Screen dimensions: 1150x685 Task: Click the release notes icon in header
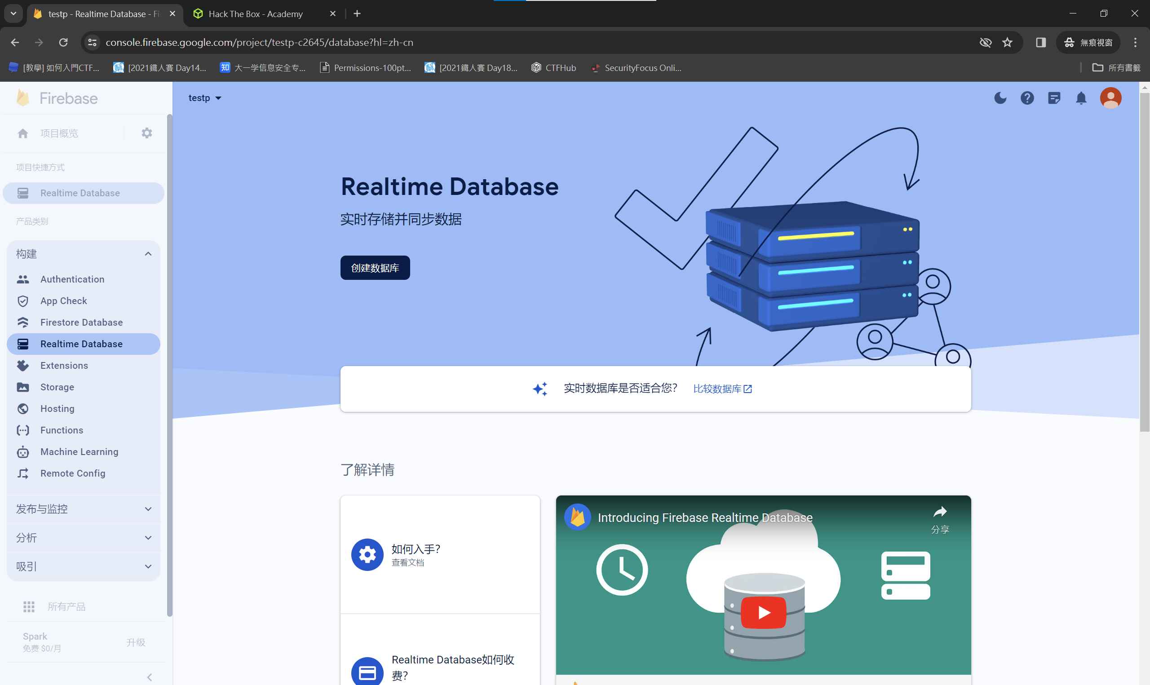pyautogui.click(x=1054, y=98)
